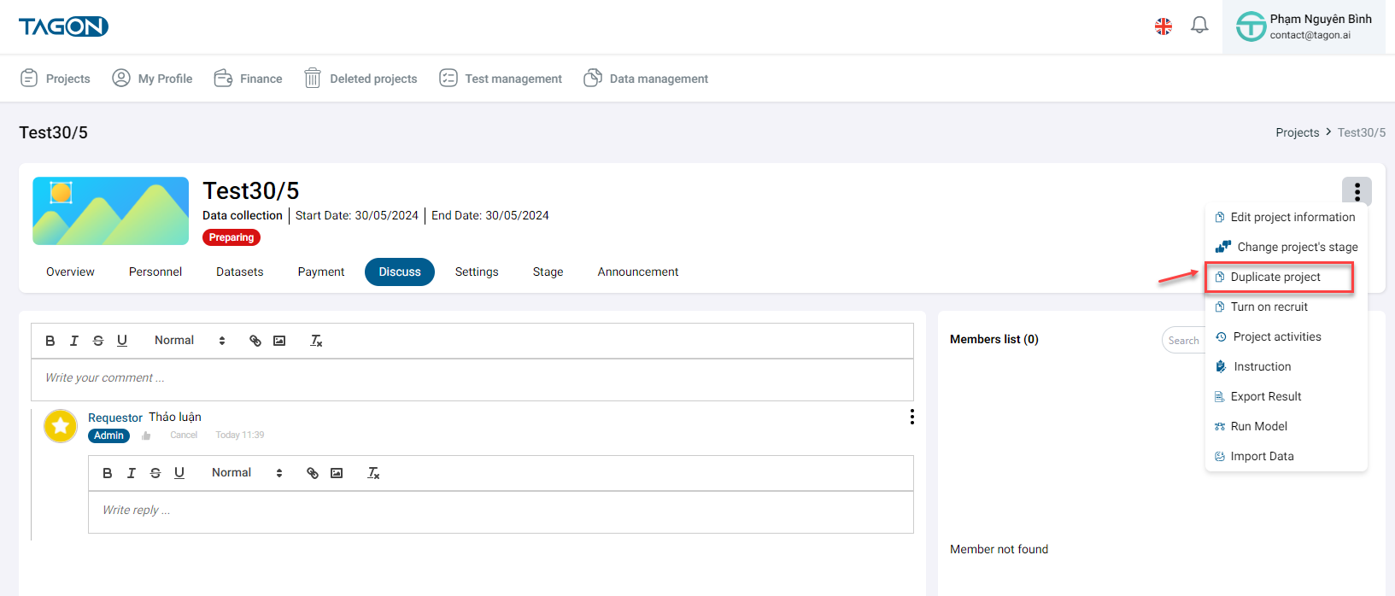Viewport: 1395px width, 596px height.
Task: Click the bold icon in comment editor
Action: tap(50, 341)
